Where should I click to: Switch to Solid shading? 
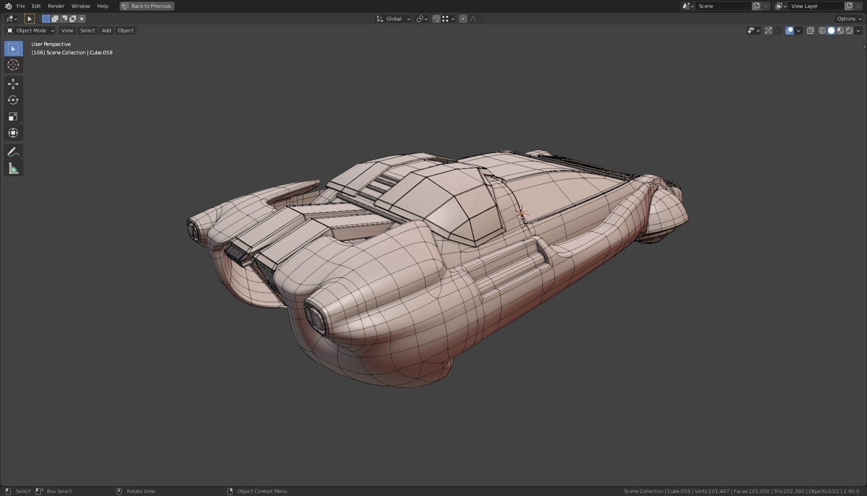(831, 31)
